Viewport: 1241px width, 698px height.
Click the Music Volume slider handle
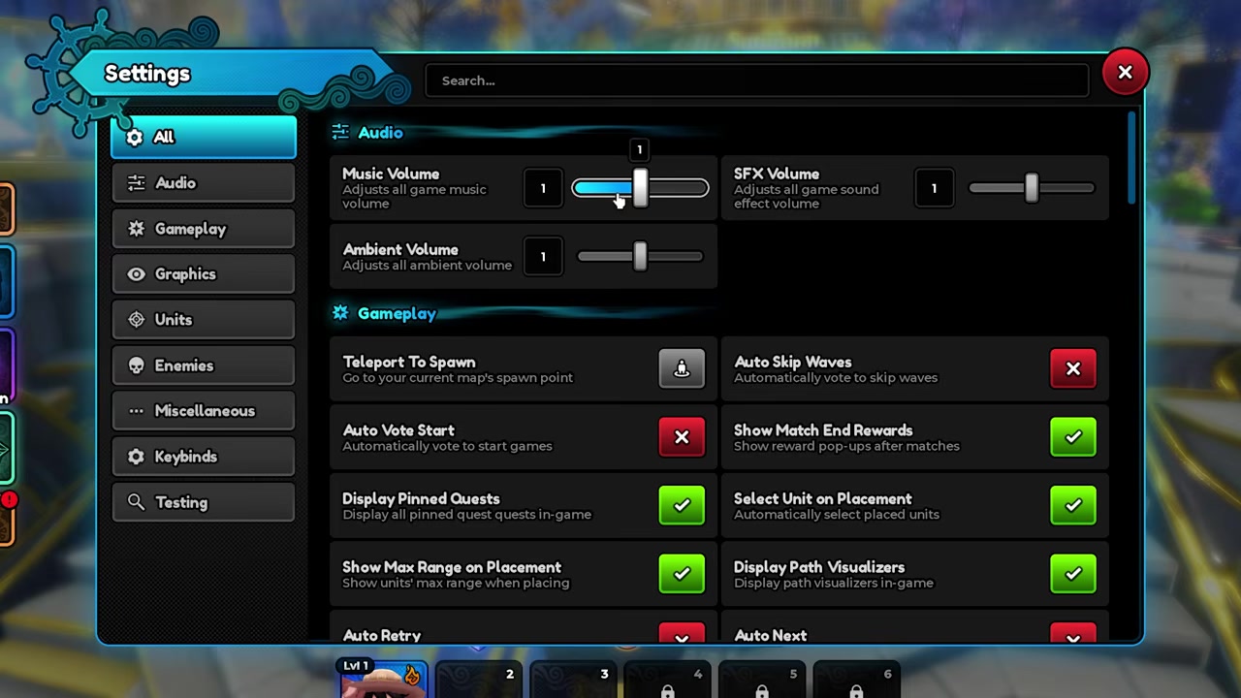(x=640, y=188)
